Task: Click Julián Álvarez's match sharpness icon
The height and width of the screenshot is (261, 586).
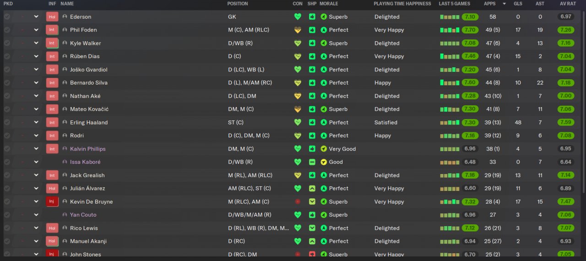Action: pyautogui.click(x=312, y=189)
